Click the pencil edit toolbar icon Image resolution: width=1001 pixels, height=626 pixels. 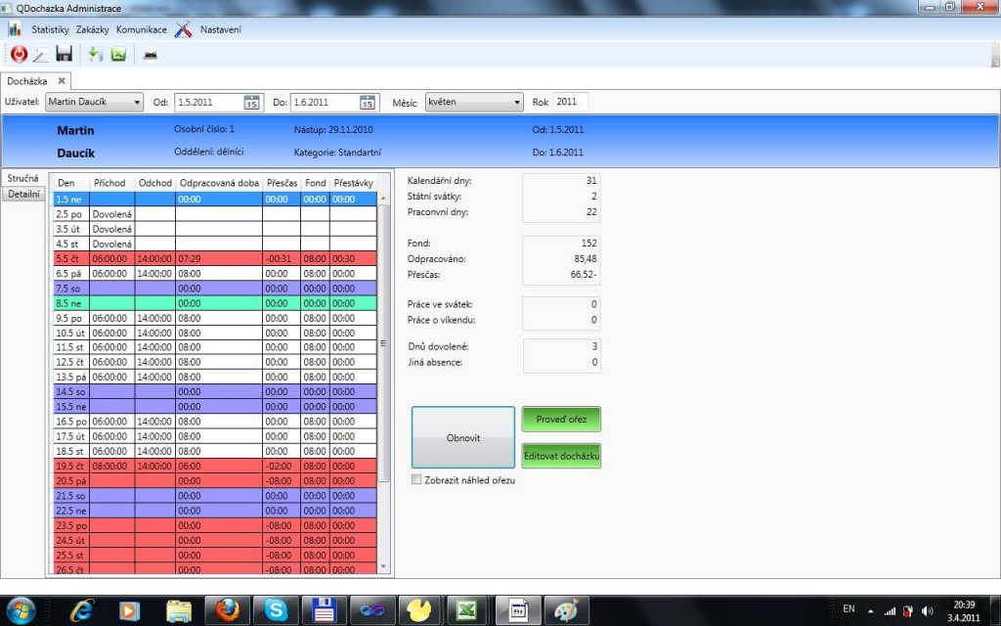[41, 55]
